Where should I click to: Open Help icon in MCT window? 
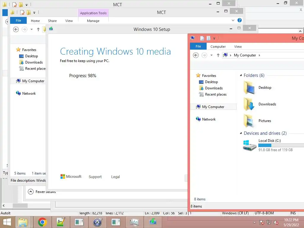[240, 20]
